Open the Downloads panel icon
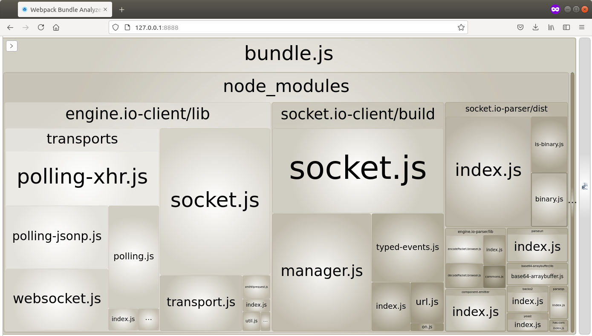This screenshot has height=336, width=592. (x=535, y=27)
